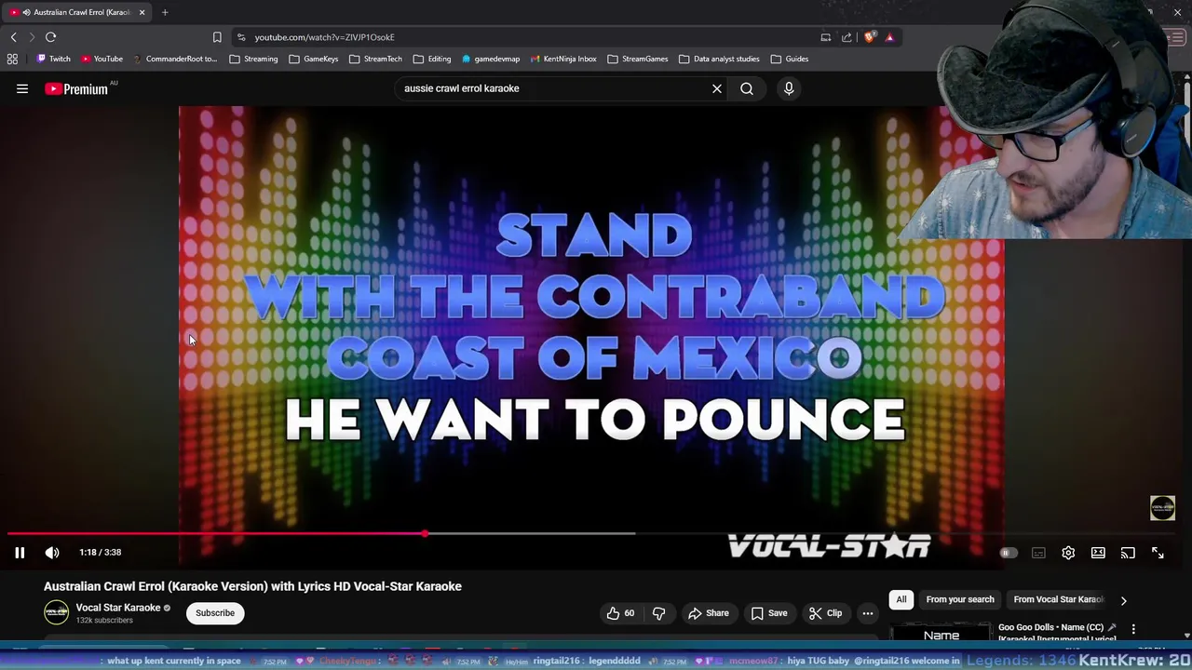Click the Vocal Star channel watermark on video
This screenshot has height=670, width=1192.
(x=1162, y=507)
